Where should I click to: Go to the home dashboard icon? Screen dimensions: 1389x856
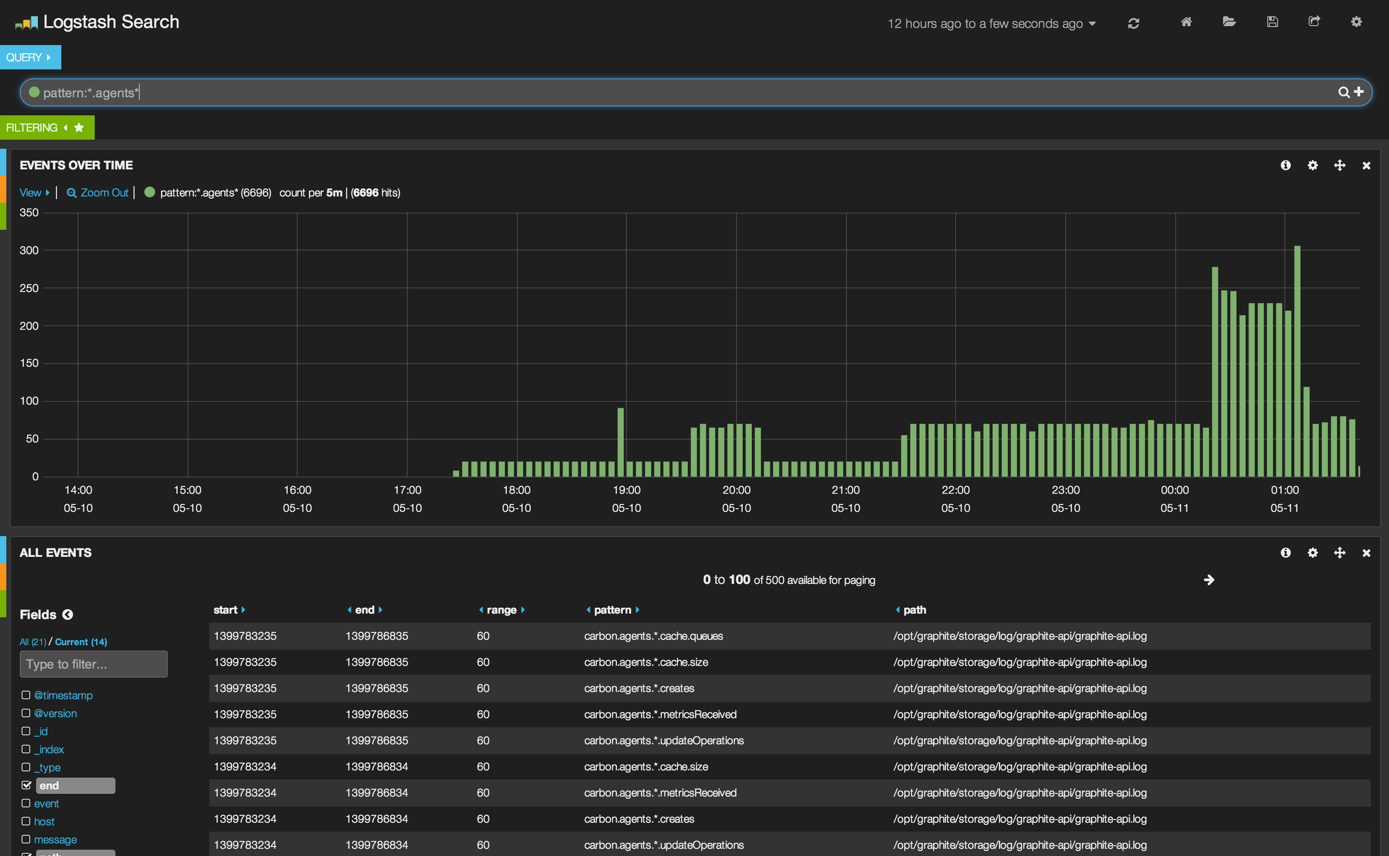coord(1186,22)
